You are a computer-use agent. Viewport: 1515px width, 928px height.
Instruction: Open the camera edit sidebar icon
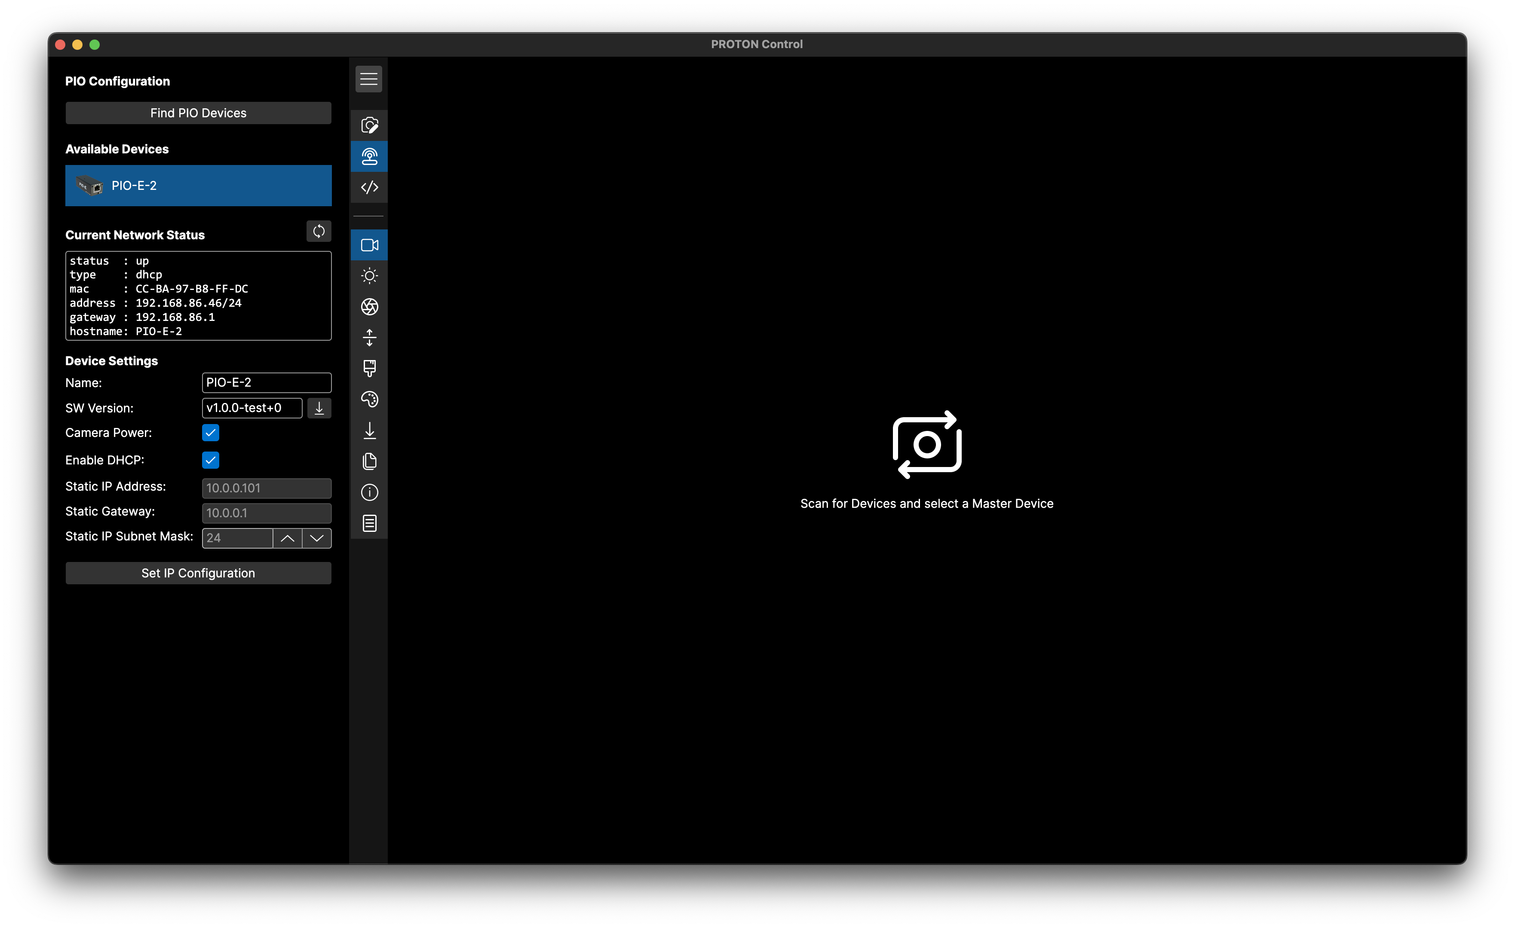pyautogui.click(x=369, y=125)
